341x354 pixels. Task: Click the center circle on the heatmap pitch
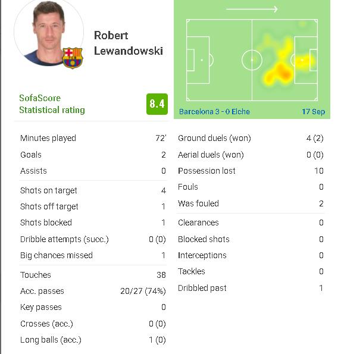click(252, 60)
